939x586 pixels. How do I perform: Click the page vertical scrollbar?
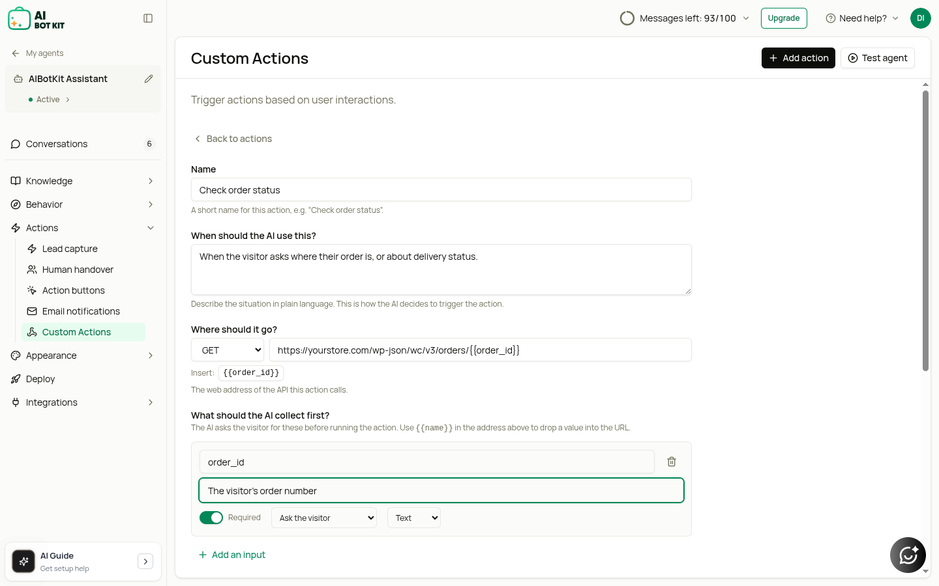point(925,231)
